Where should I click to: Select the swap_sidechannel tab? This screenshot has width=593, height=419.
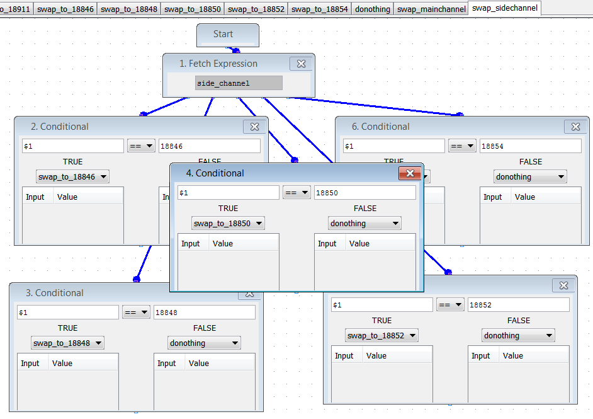[x=504, y=8]
